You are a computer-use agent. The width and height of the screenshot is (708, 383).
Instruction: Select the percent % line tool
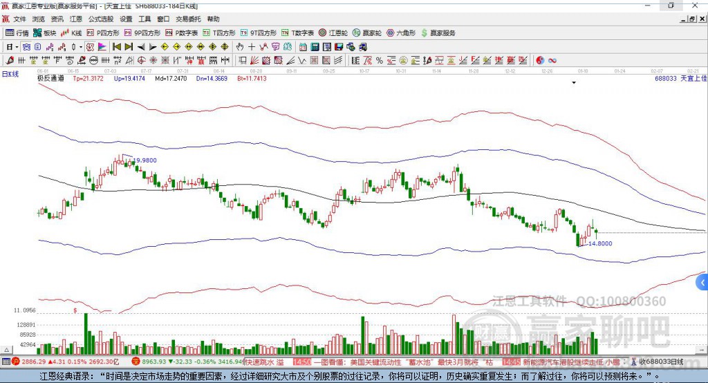(380, 61)
